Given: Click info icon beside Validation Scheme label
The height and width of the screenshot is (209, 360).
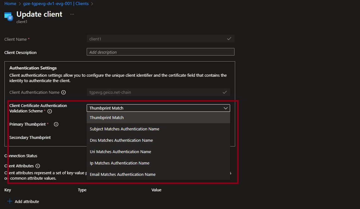Looking at the screenshot, I should pos(50,111).
